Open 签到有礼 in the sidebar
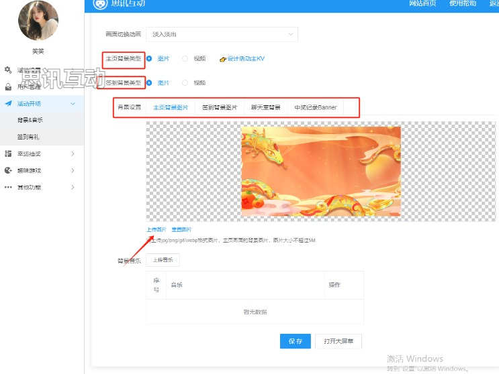The height and width of the screenshot is (374, 499). pyautogui.click(x=42, y=137)
